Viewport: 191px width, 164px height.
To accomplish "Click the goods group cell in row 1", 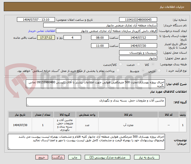I will pyautogui.click(x=65, y=125).
